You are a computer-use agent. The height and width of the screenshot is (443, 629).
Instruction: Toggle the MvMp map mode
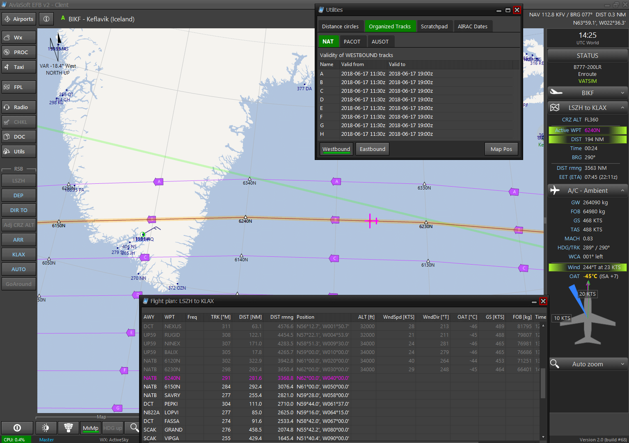coord(90,428)
